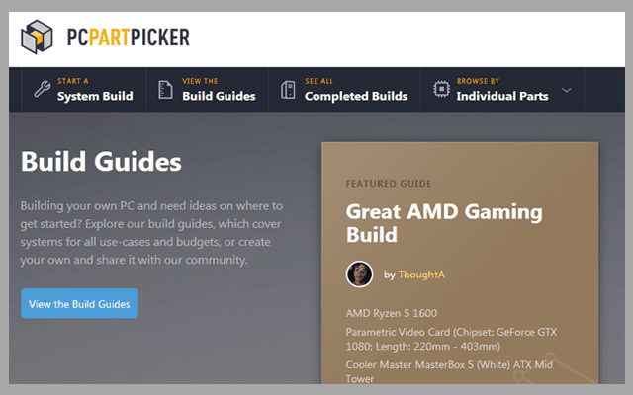Click the Cooler Master MasterBox 5 line
The width and height of the screenshot is (633, 395).
(x=449, y=371)
